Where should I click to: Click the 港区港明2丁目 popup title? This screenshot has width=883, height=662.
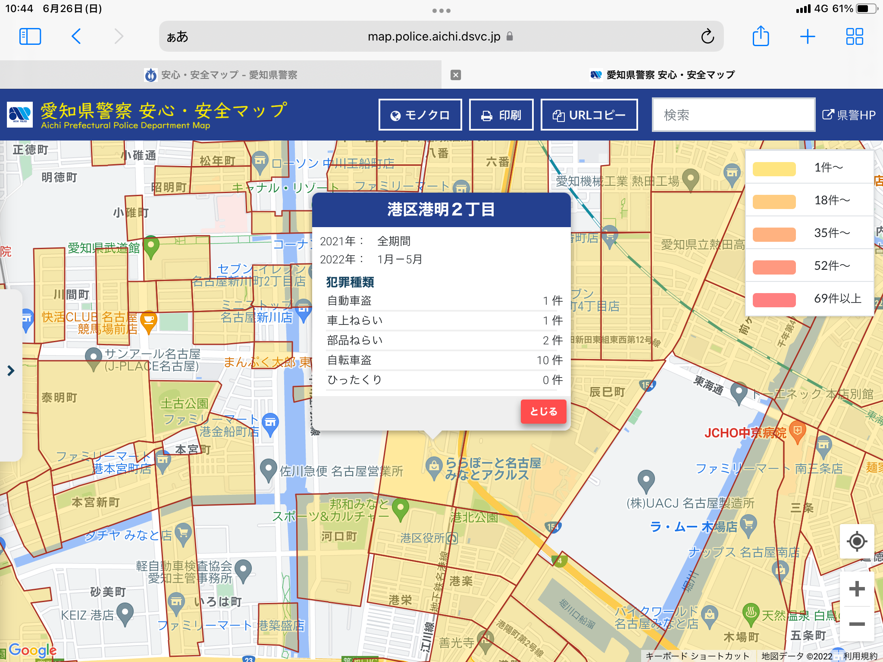point(441,210)
